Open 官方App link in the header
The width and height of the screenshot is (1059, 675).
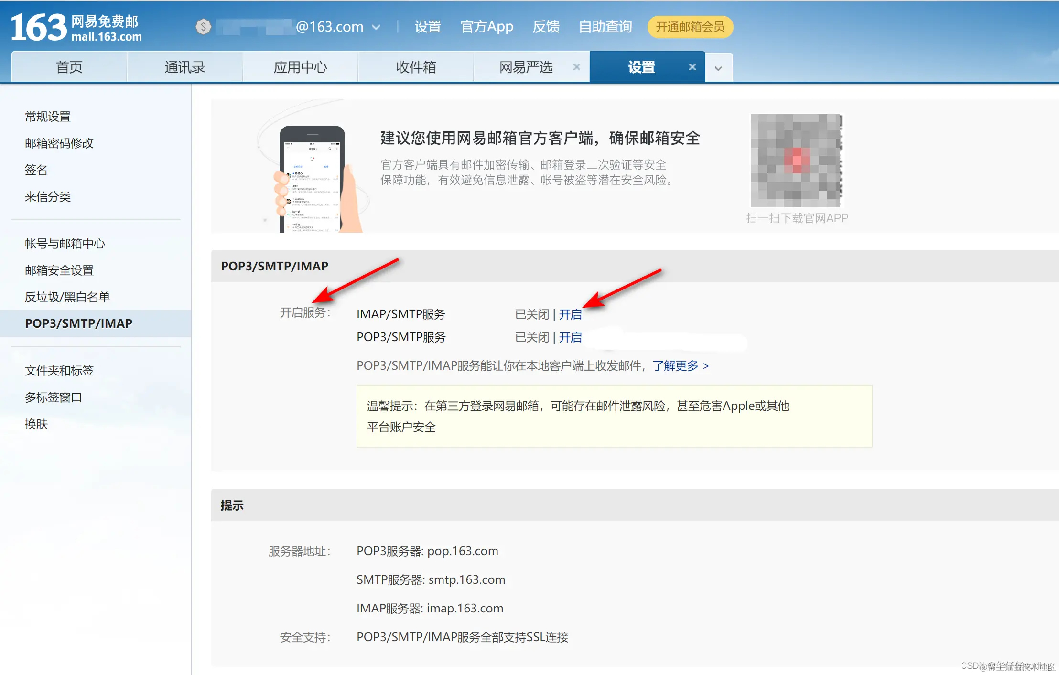(486, 27)
